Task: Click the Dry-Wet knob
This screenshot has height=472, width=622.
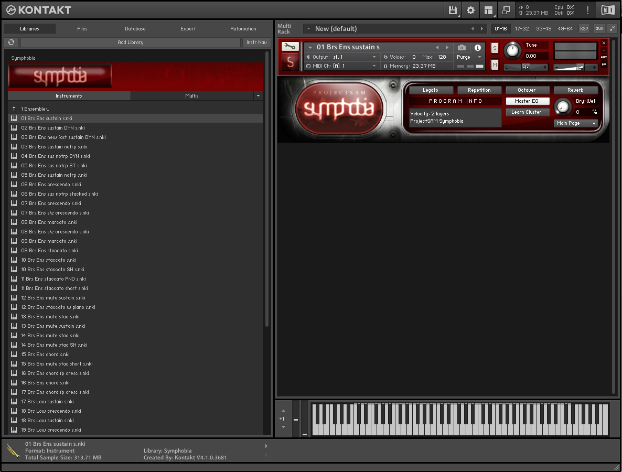Action: [563, 106]
